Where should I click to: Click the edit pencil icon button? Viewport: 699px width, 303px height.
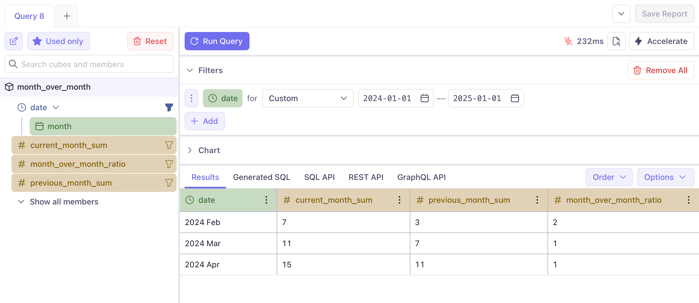coord(14,41)
